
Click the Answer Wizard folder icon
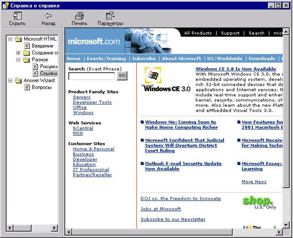18,80
